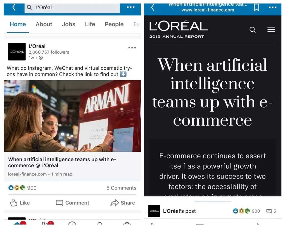Image resolution: width=285 pixels, height=228 pixels.
Task: Open "L'Oréal's post" label at bottom
Action: click(x=179, y=211)
